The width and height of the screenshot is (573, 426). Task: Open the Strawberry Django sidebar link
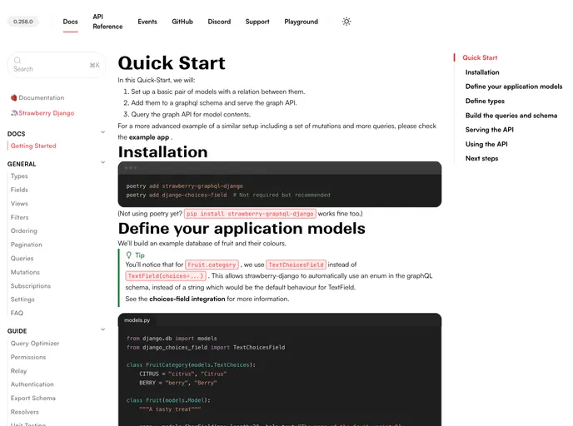point(47,113)
